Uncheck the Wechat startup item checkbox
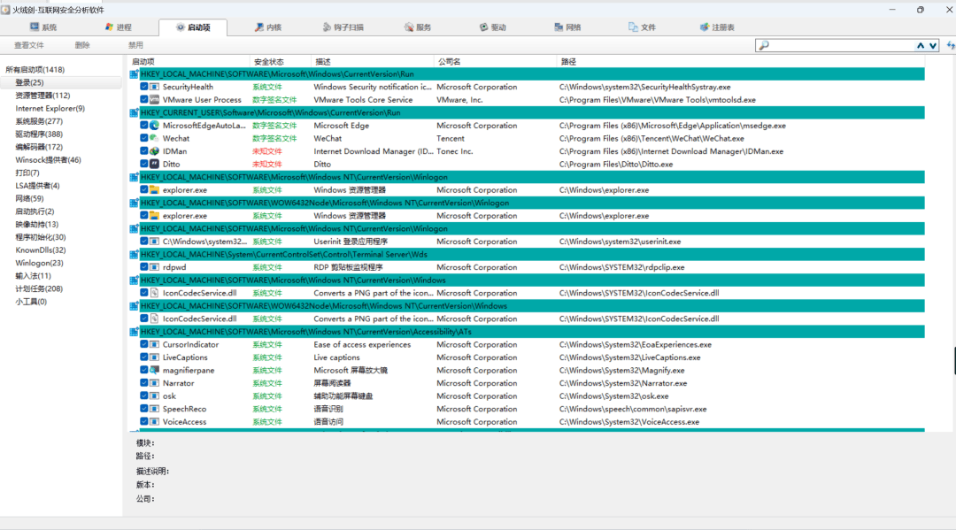Image resolution: width=956 pixels, height=530 pixels. tap(144, 138)
